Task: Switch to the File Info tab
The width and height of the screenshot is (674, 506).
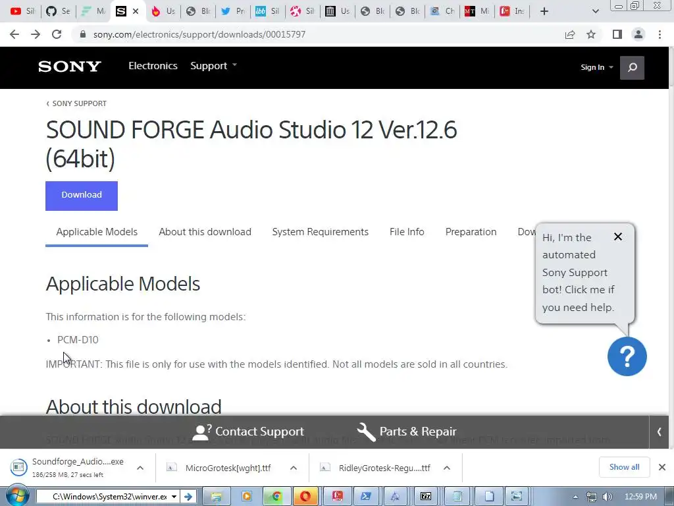Action: (x=407, y=232)
